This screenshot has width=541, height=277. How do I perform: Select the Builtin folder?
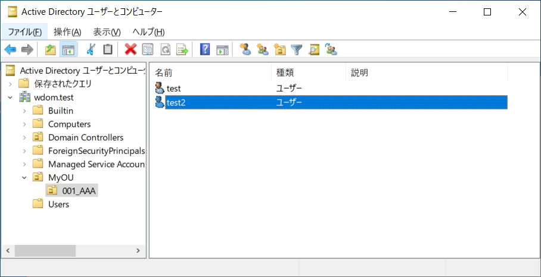pos(61,111)
